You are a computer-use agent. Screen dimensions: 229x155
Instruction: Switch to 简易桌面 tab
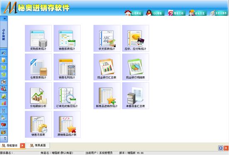tap(38, 145)
